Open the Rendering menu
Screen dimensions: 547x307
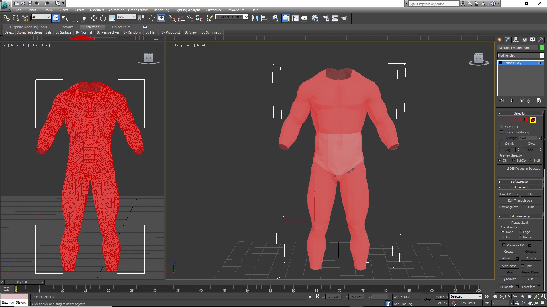coord(161,10)
